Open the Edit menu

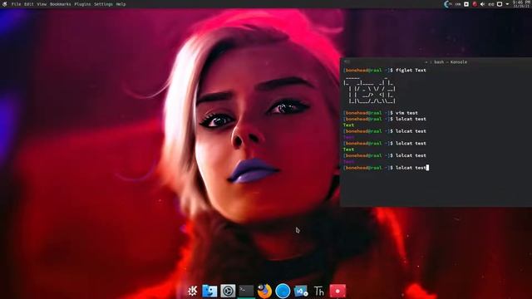(x=29, y=4)
